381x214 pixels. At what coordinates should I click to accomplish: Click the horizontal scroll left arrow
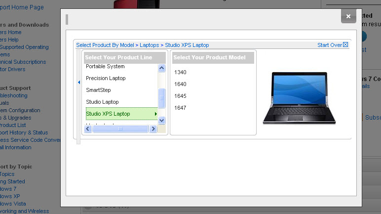pyautogui.click(x=88, y=129)
